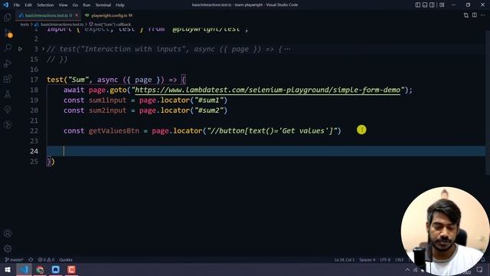Close the basicInteractions.test.ts tab
The height and width of the screenshot is (276, 490).
pyautogui.click(x=77, y=15)
